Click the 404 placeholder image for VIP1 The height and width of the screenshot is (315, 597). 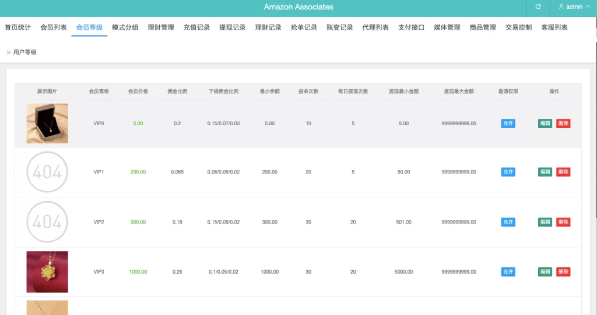(x=47, y=172)
